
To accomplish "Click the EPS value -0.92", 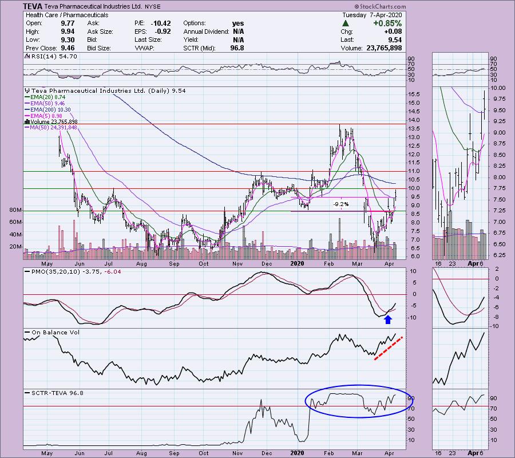I will click(x=163, y=31).
